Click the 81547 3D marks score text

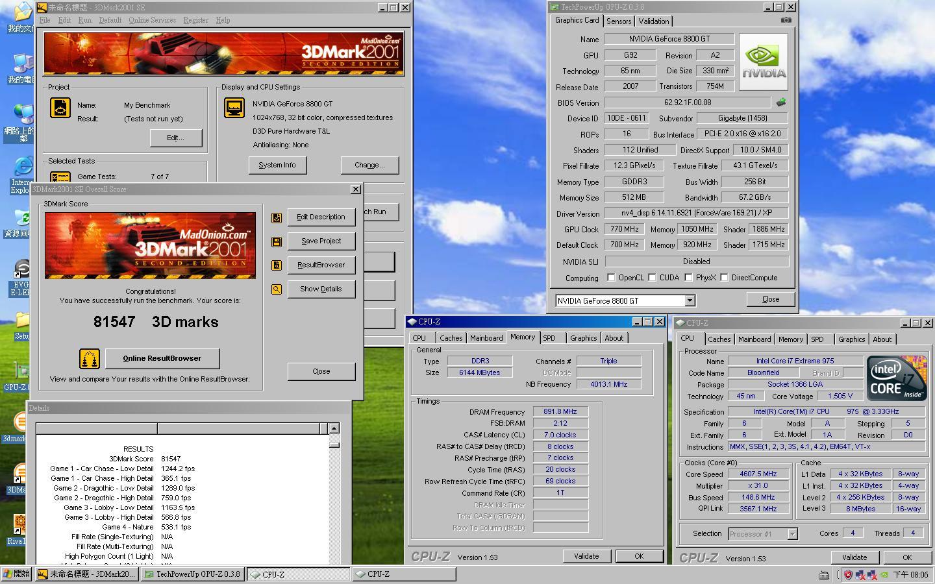coord(156,322)
